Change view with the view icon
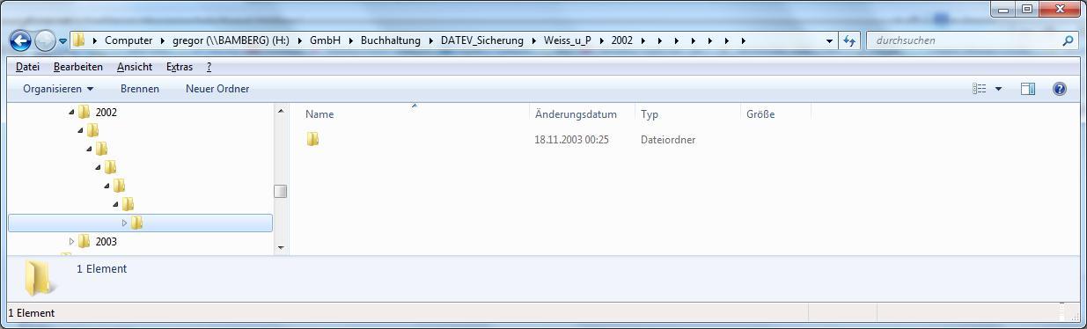The image size is (1087, 329). tap(979, 89)
